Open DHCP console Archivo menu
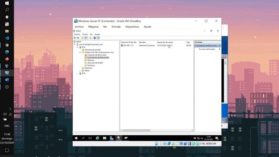 coord(77,34)
